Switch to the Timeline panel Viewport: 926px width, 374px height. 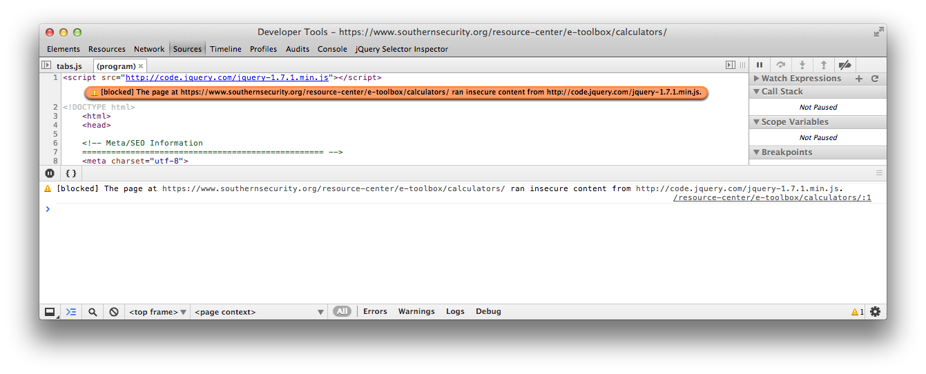(226, 49)
